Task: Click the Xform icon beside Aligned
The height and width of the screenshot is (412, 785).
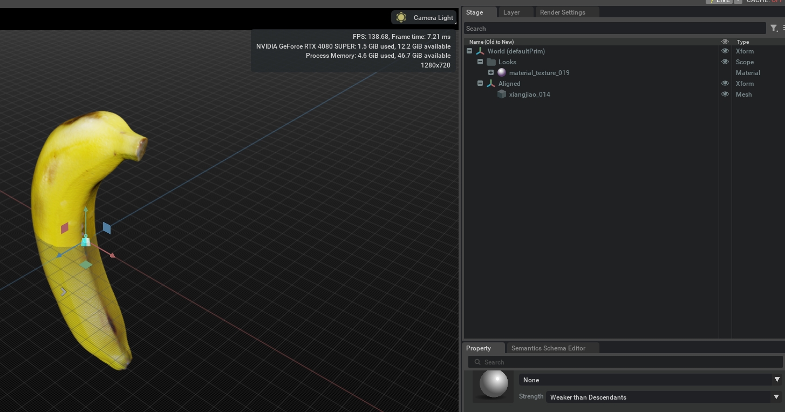Action: point(491,83)
